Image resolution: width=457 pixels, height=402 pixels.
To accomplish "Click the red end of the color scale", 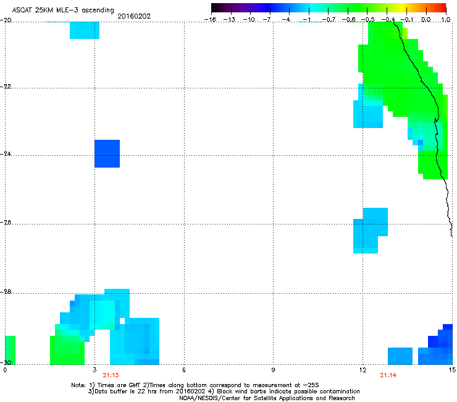I will click(x=442, y=8).
